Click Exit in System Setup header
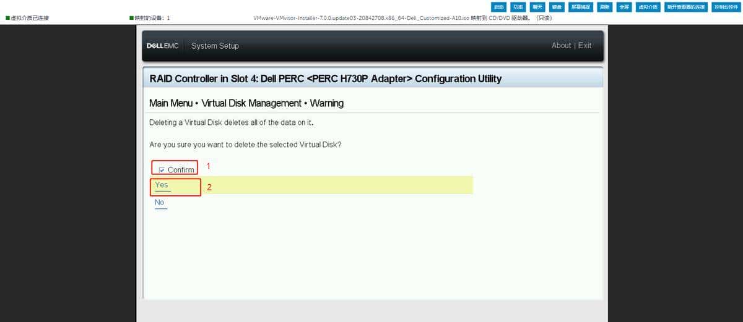Viewport: 743px width, 322px height. click(585, 46)
